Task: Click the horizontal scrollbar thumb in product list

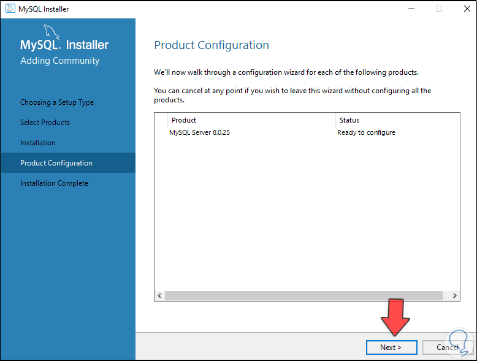Action: (x=303, y=295)
